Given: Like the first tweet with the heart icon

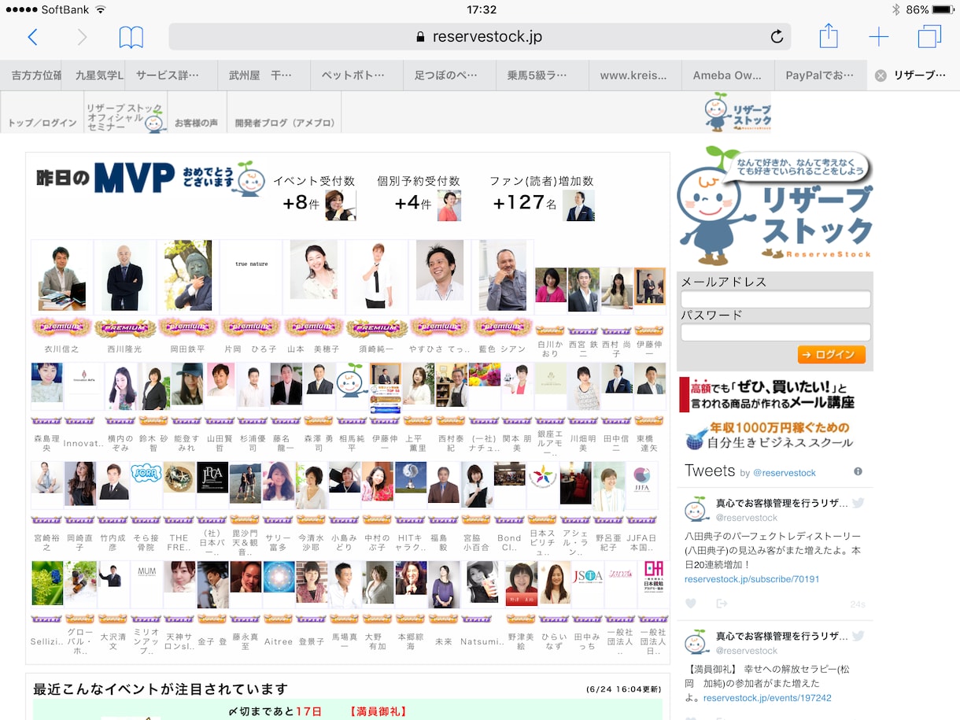Looking at the screenshot, I should (x=691, y=604).
